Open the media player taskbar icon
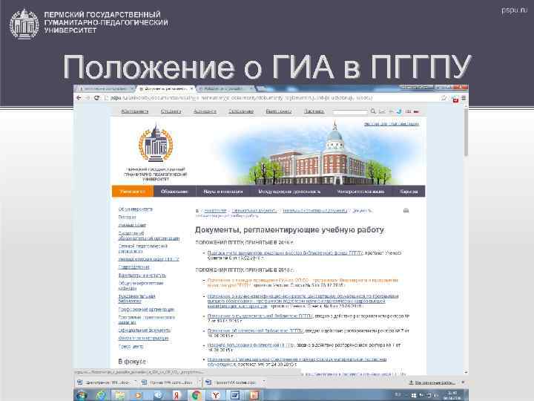The image size is (534, 401). (x=139, y=395)
